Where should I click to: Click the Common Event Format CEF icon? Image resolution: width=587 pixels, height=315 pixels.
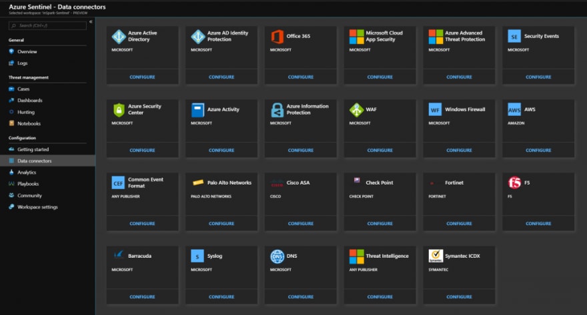tap(118, 183)
